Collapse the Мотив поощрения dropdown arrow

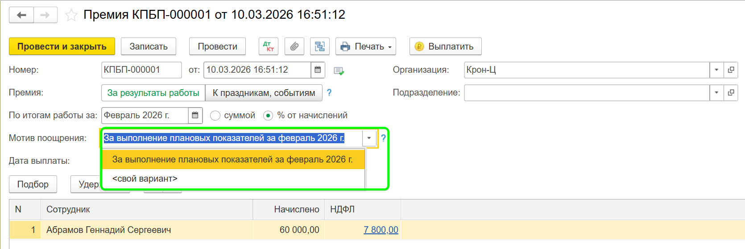369,138
